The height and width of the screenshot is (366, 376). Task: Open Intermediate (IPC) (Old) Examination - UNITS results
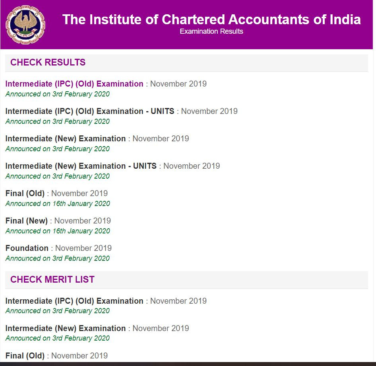90,111
